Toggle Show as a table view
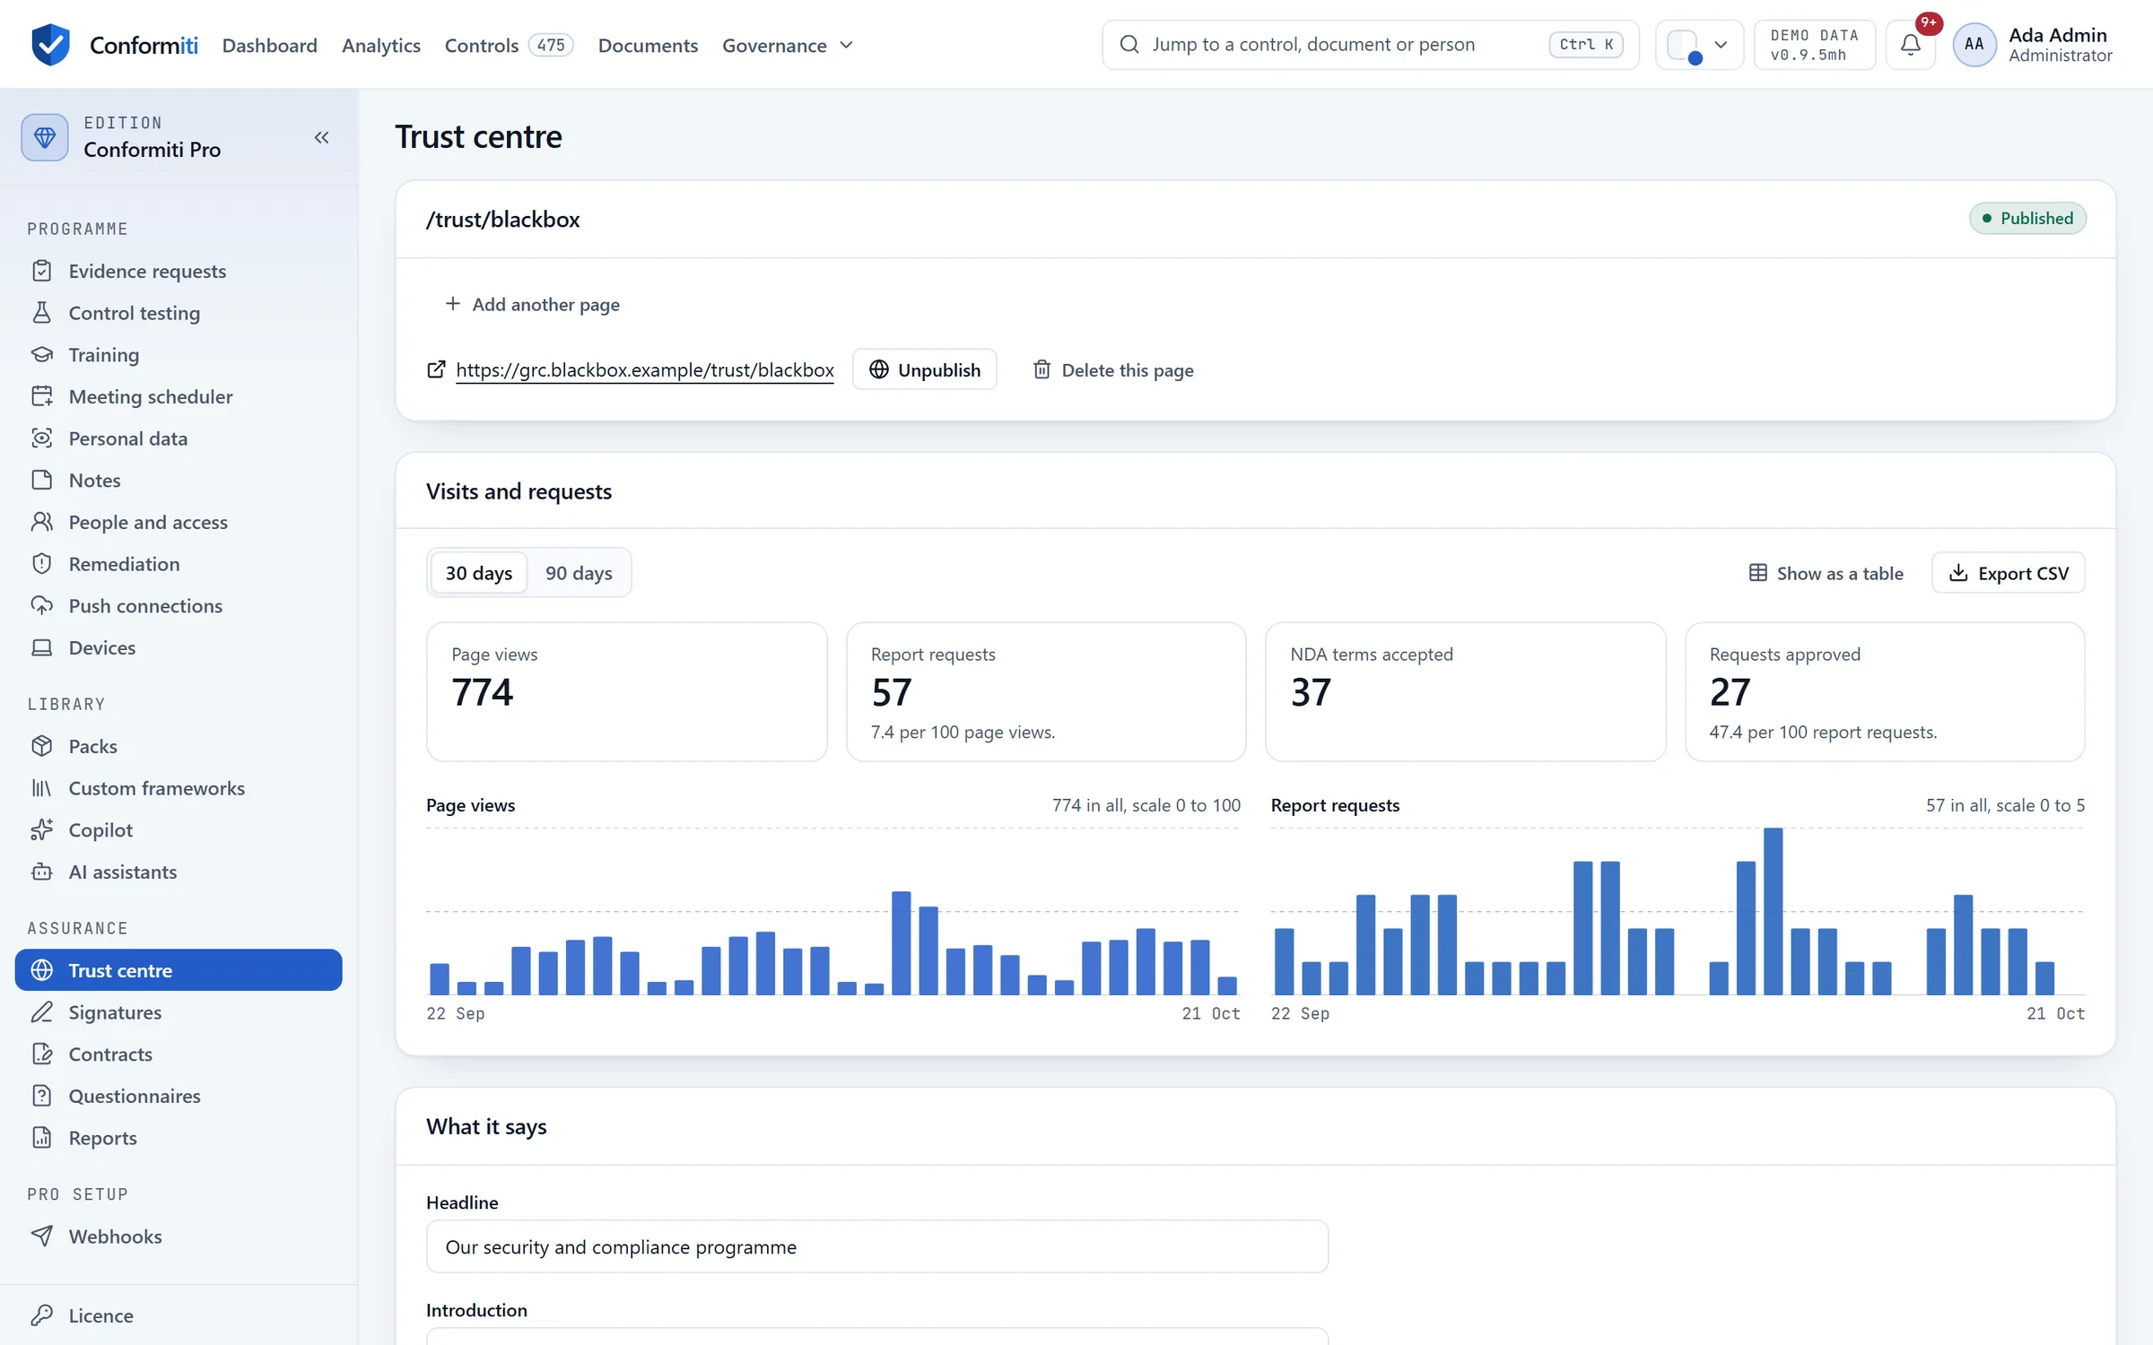Viewport: 2153px width, 1345px height. [1826, 573]
